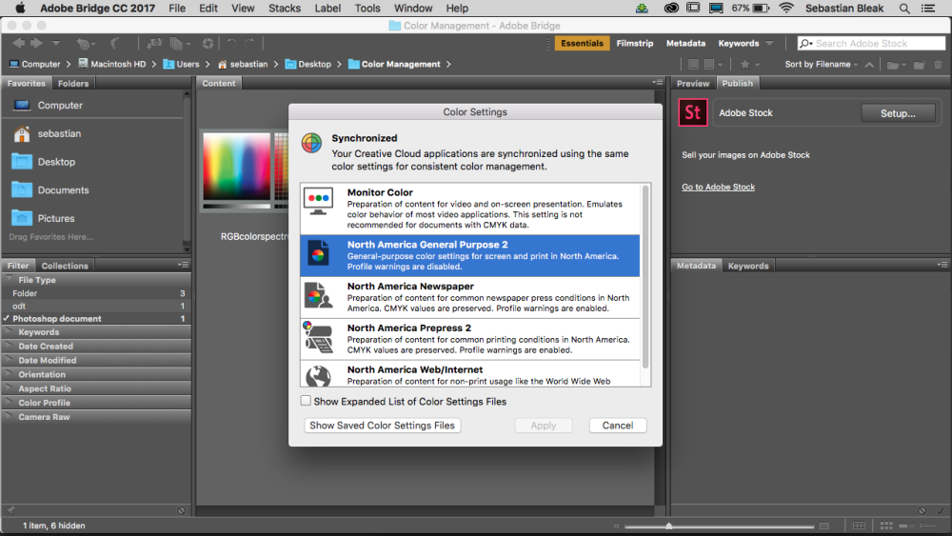952x536 pixels.
Task: Switch to the Preview tab
Action: point(693,83)
